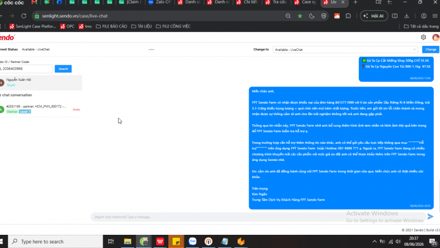
Task: Click the address bar URL senlight.sendo.vn
Action: point(74,16)
